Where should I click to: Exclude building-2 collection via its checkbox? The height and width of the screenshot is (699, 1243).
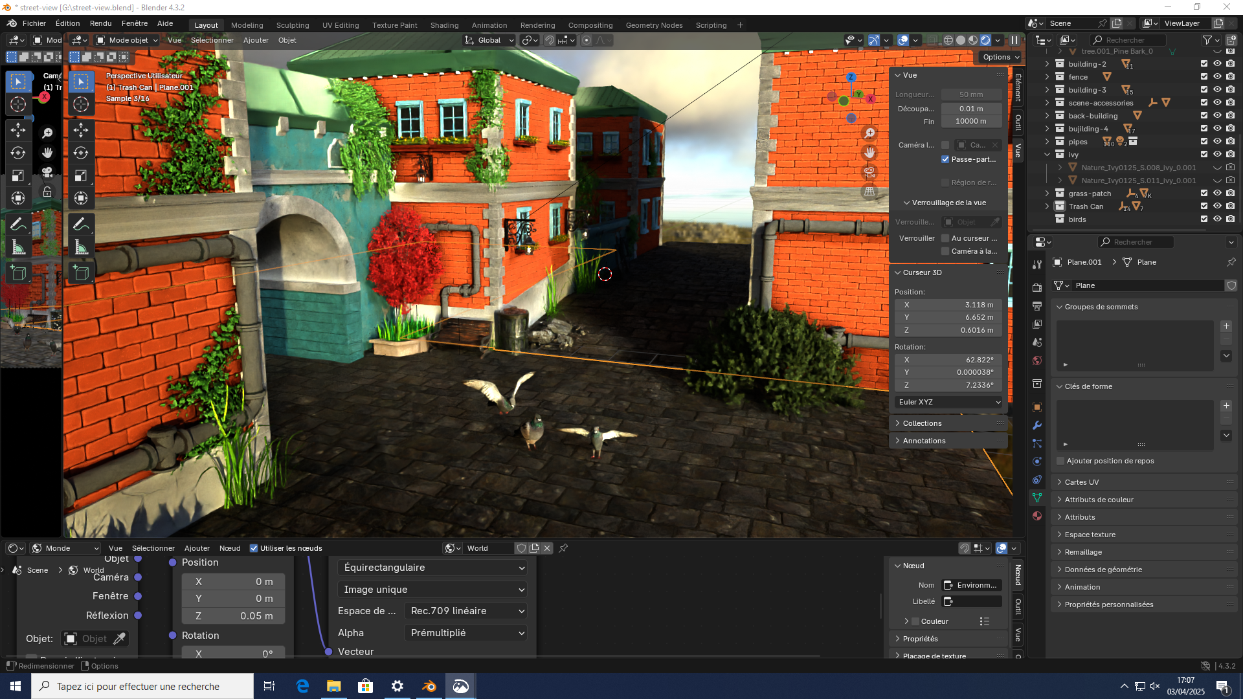1204,64
